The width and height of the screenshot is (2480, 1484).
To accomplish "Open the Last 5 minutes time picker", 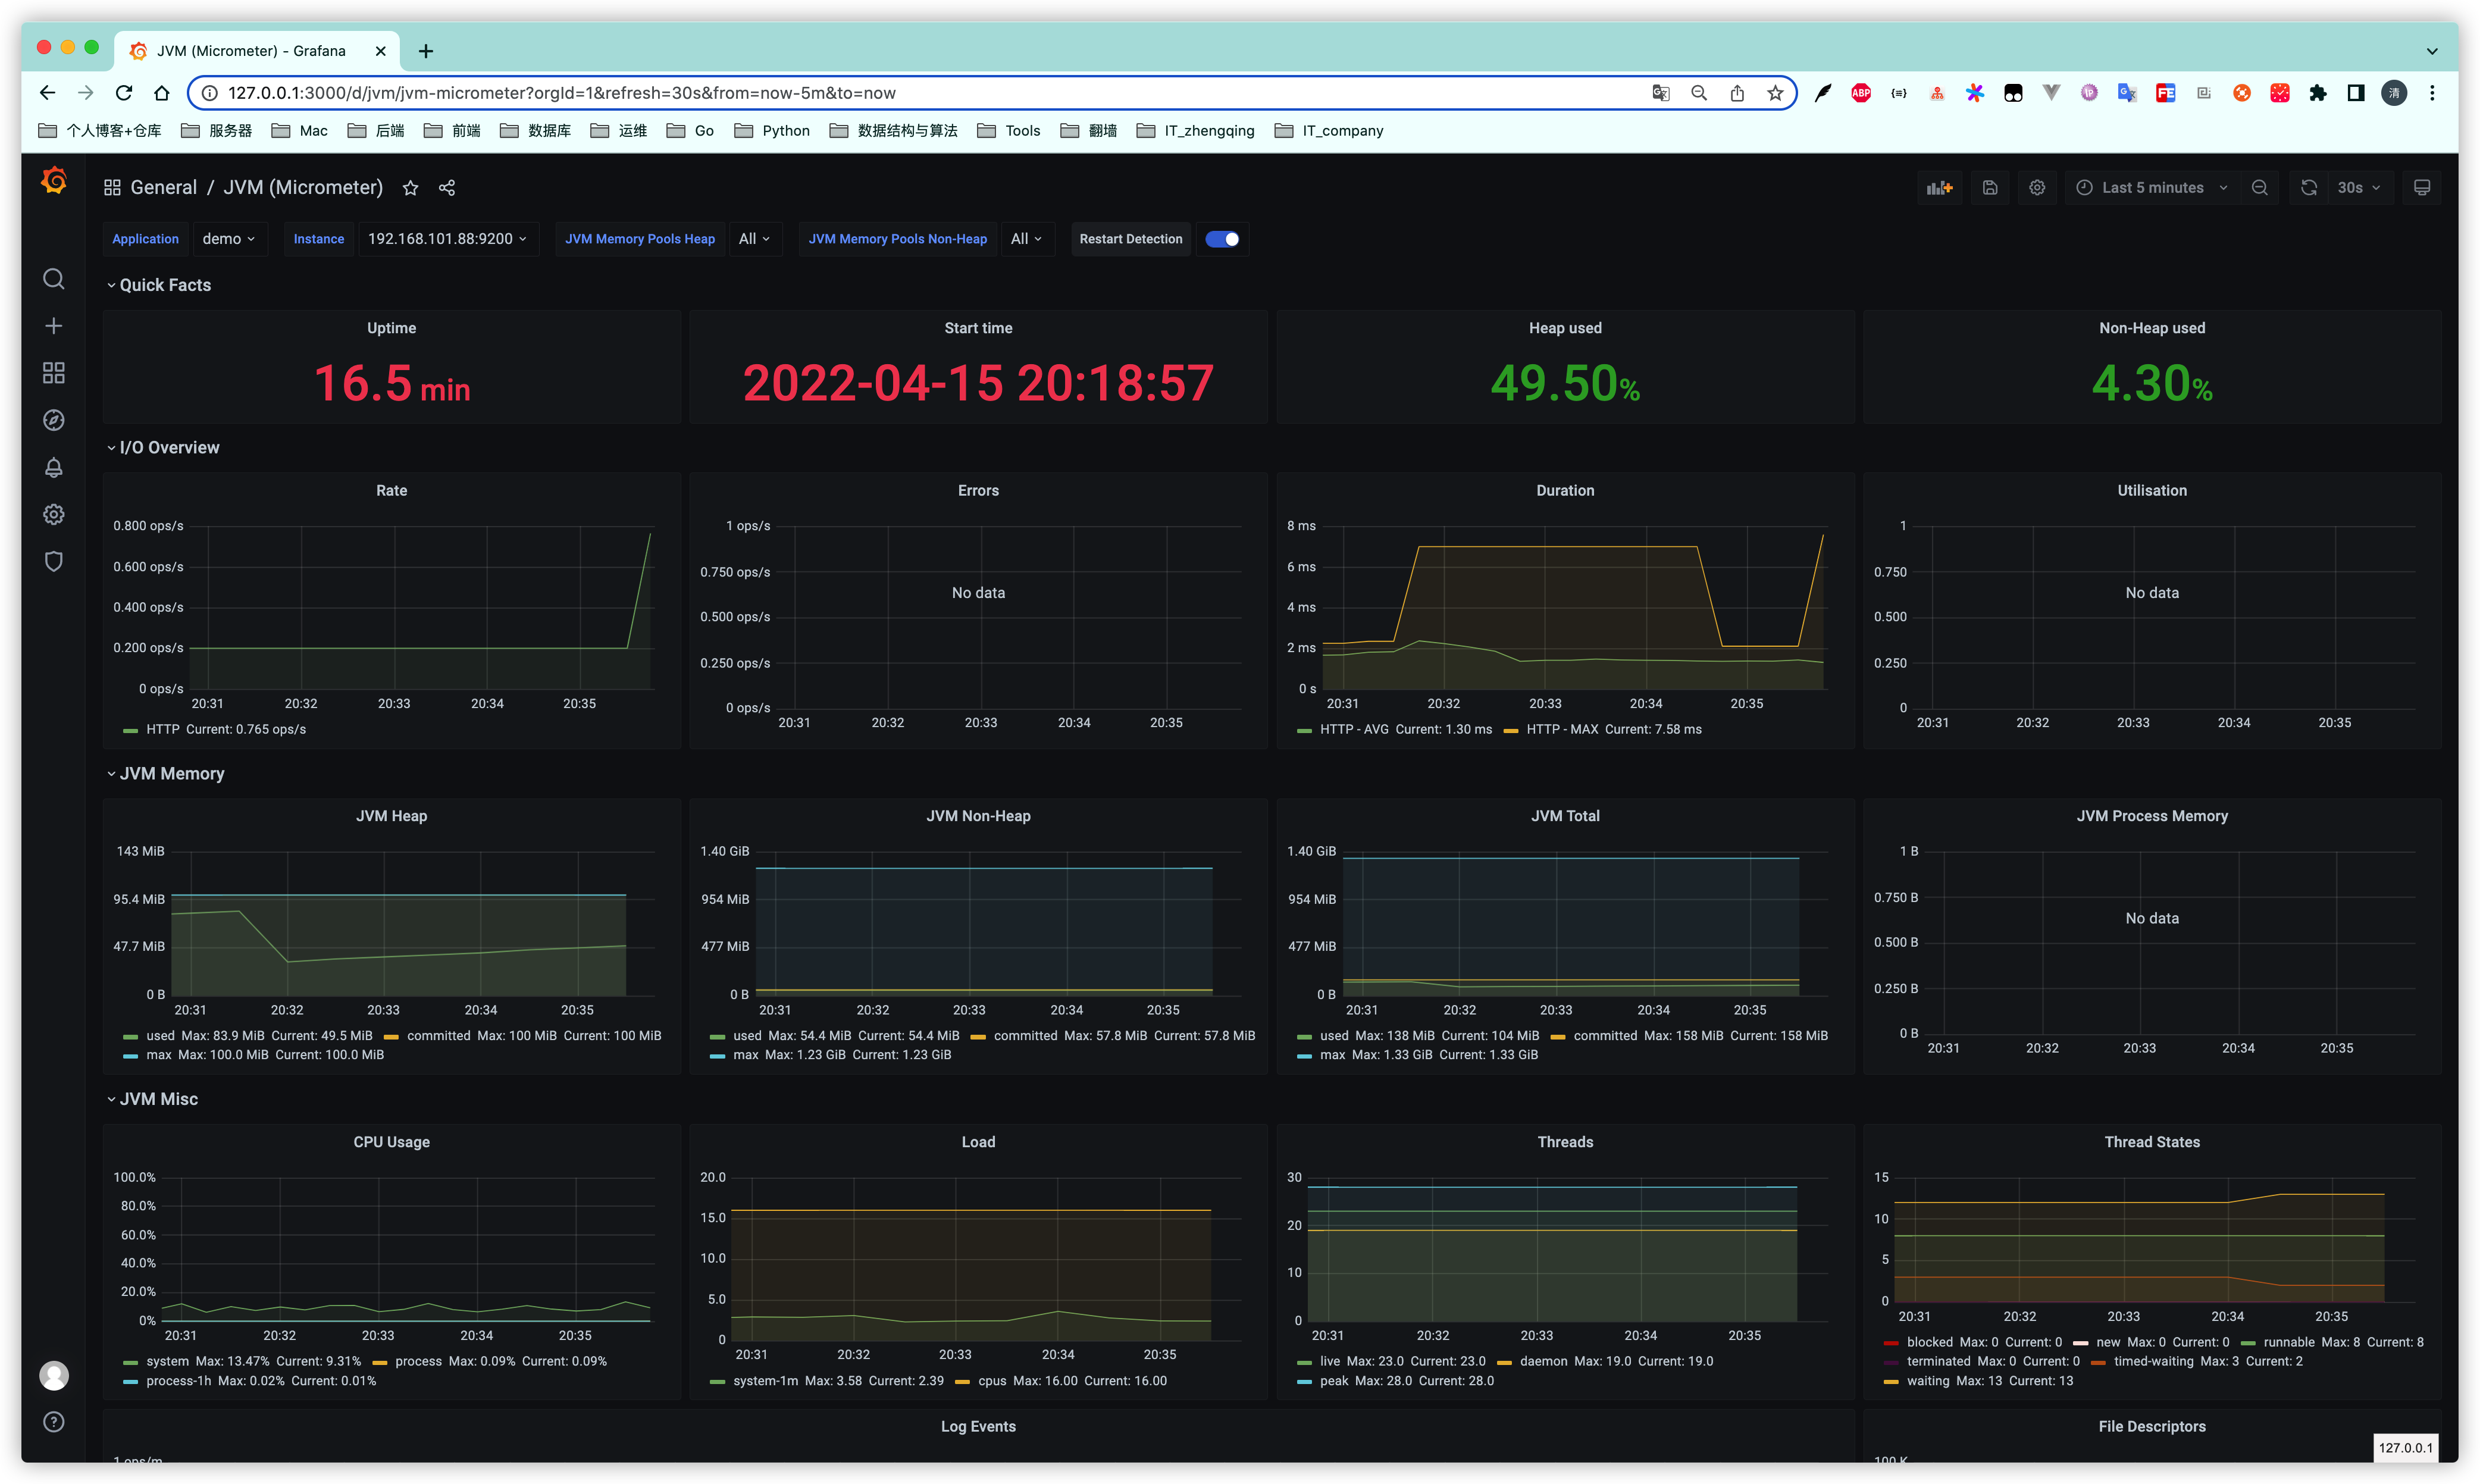I will click(x=2152, y=188).
